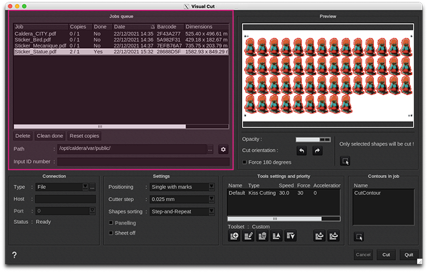Image resolution: width=427 pixels, height=272 pixels.
Task: Enable the Force 180 degrees checkbox
Action: point(245,162)
